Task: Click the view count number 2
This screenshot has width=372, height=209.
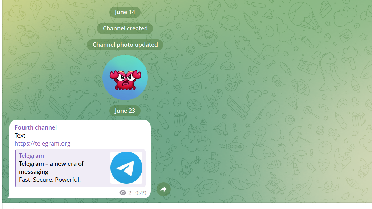Action: coord(130,193)
